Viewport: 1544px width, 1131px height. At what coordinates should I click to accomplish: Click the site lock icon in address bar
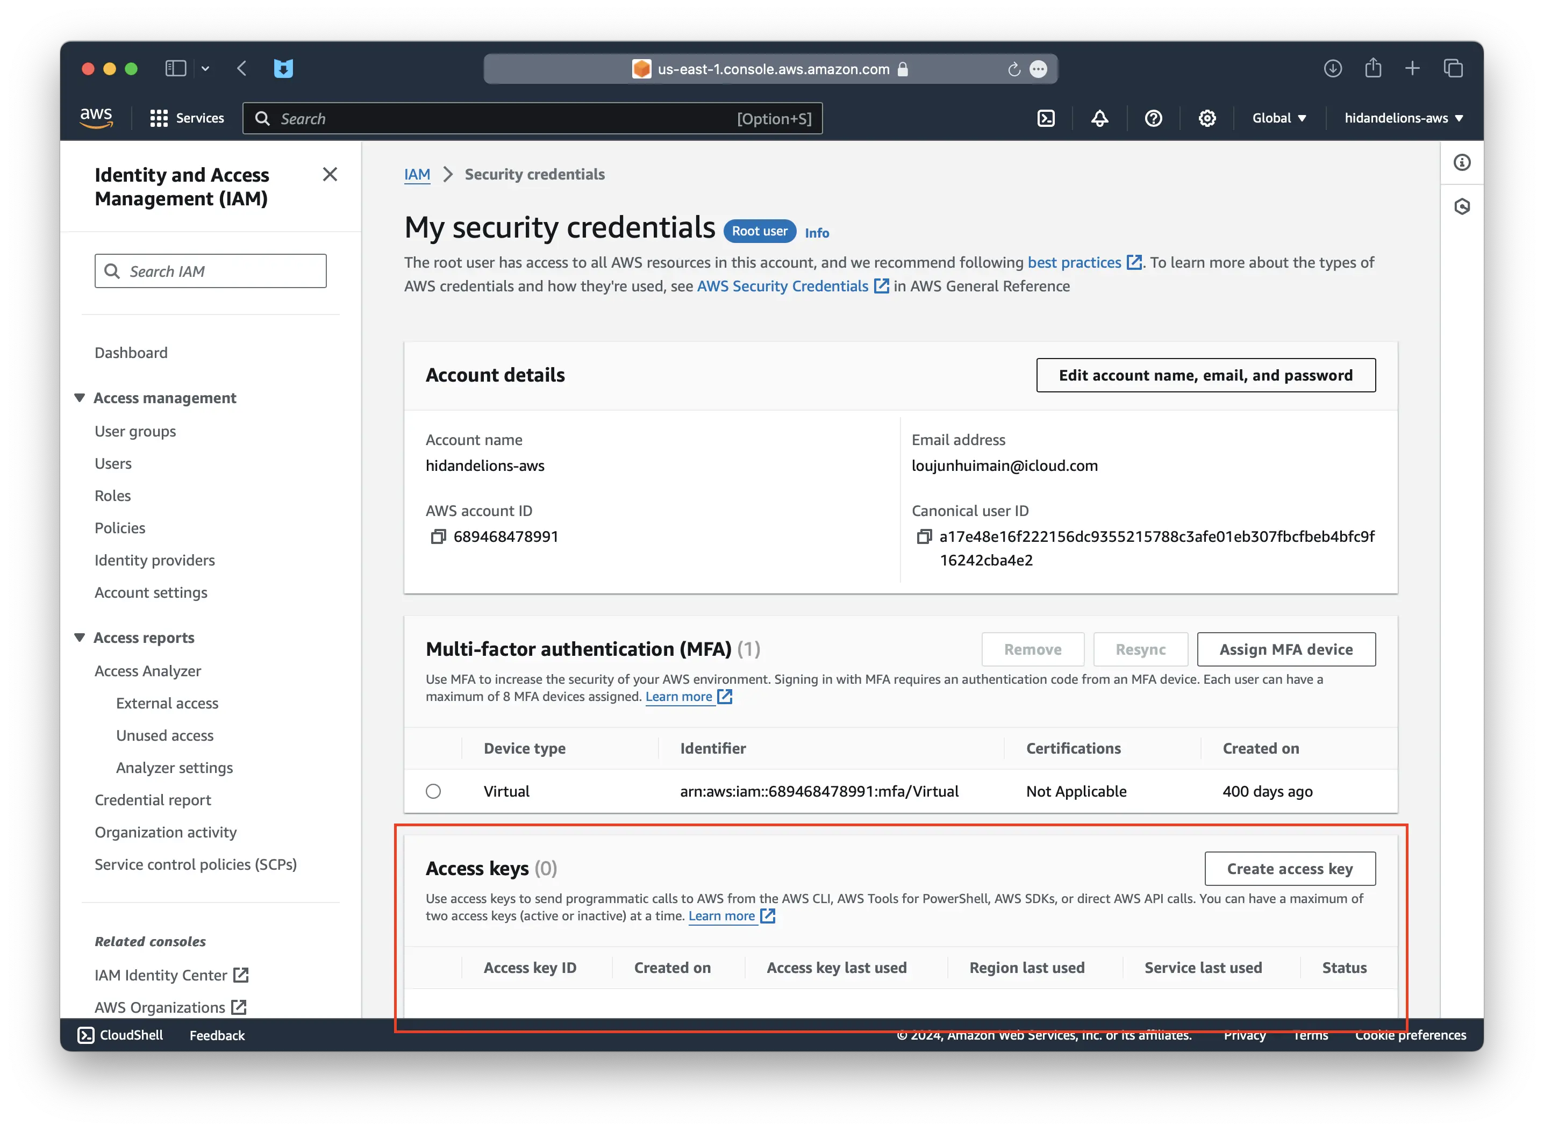(903, 69)
